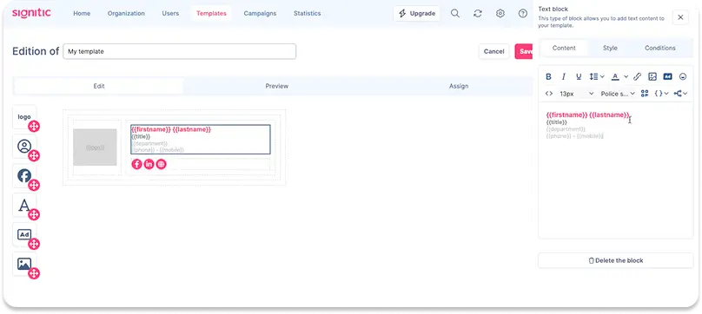This screenshot has width=702, height=314.
Task: Click the QR code blocks icon in toolbar
Action: (645, 94)
